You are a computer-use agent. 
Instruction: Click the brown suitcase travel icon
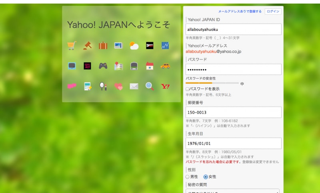pos(103,45)
